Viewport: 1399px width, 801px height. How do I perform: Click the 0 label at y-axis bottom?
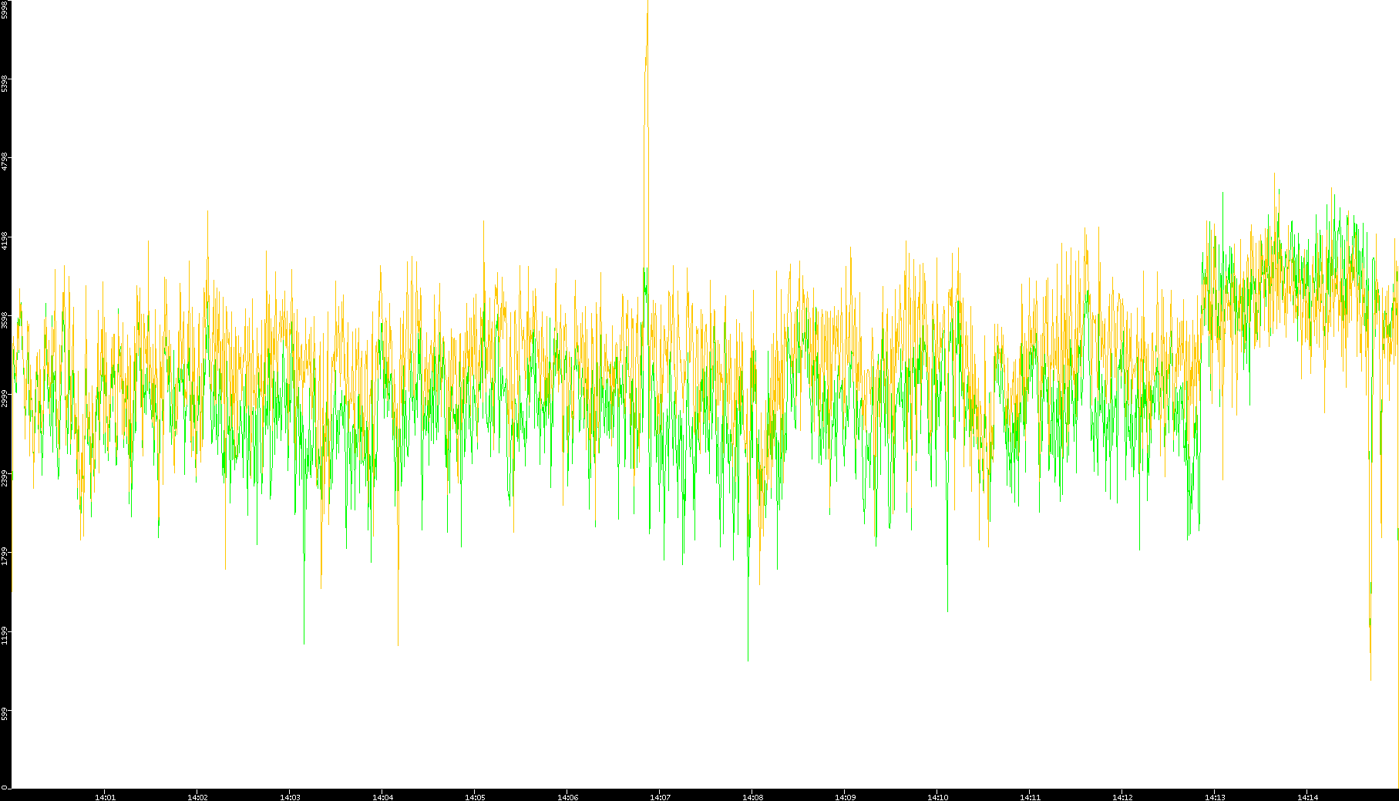pyautogui.click(x=5, y=787)
